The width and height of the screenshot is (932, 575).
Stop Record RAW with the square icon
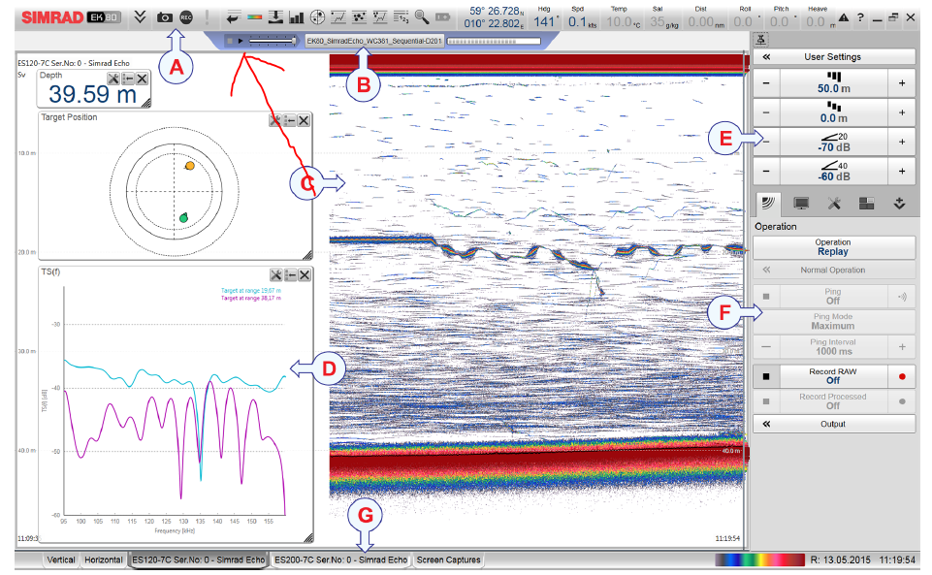[x=766, y=376]
